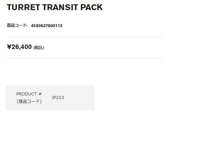197x147 pixels.
Task: Click the digits 400 in the price
Action: pyautogui.click(x=27, y=47)
